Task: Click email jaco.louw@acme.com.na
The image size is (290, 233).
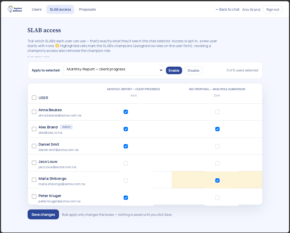Action: [57, 167]
